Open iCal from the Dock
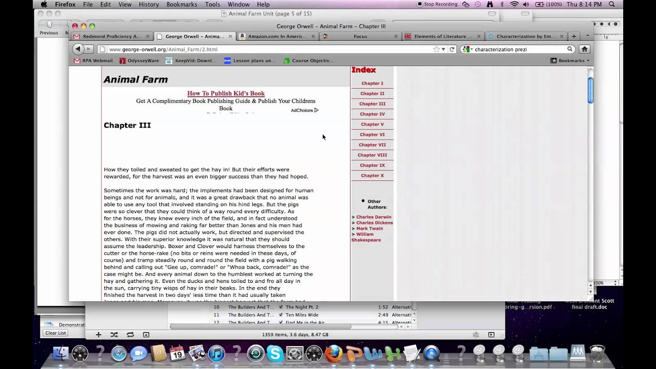The image size is (656, 369). click(x=177, y=354)
